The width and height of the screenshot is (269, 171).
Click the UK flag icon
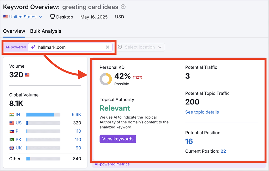(12, 148)
